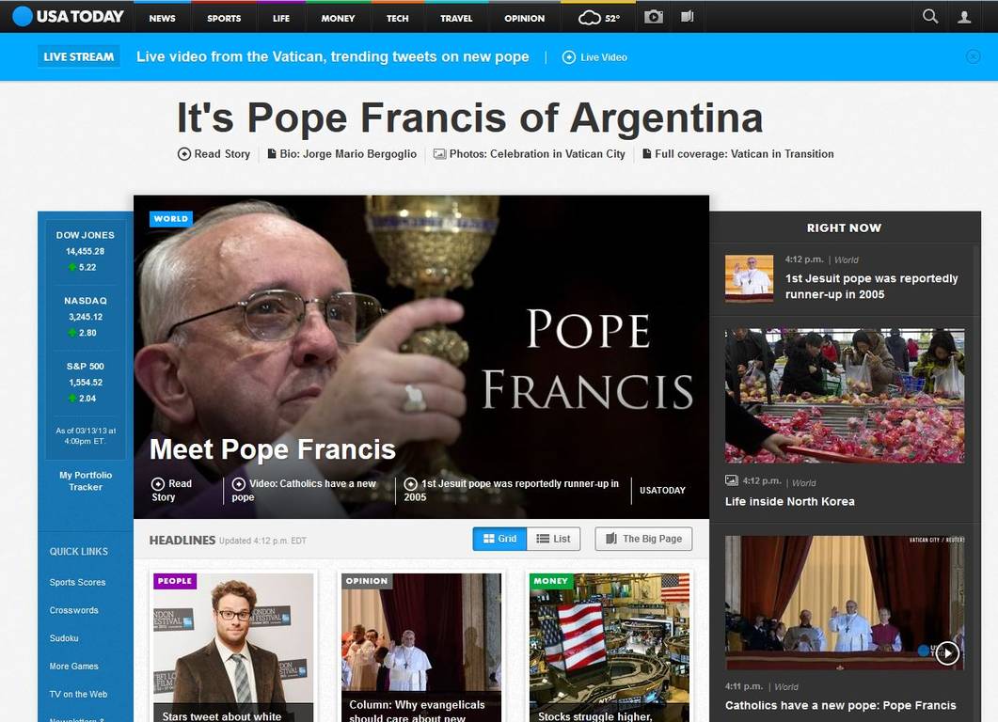Switch headlines to Grid view

click(499, 539)
